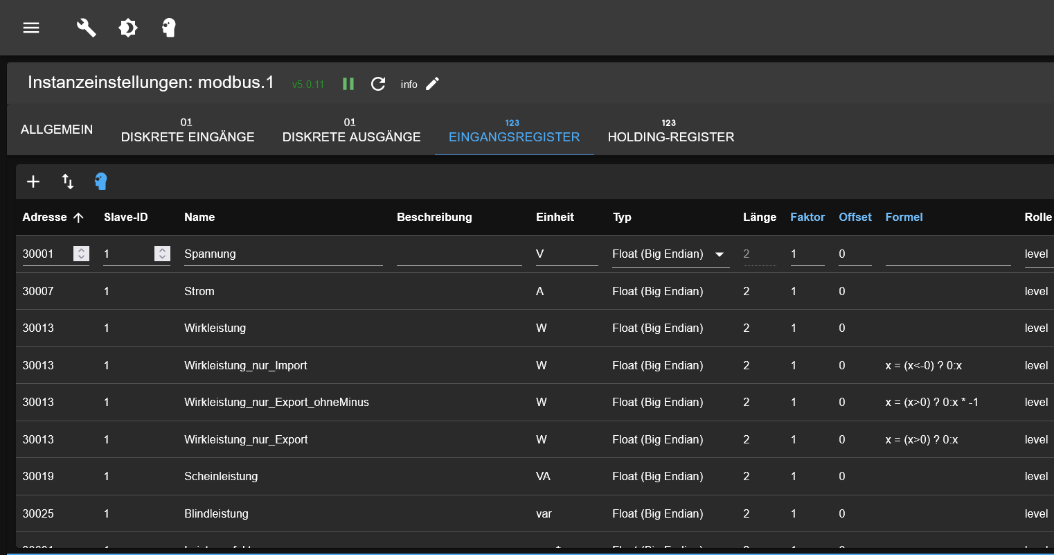Click the Länge column header
The image size is (1054, 555).
pyautogui.click(x=760, y=218)
